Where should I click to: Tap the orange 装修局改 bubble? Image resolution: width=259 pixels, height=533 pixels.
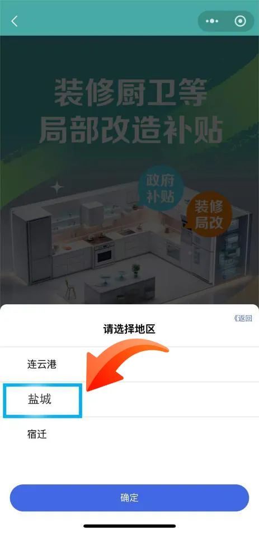click(208, 215)
